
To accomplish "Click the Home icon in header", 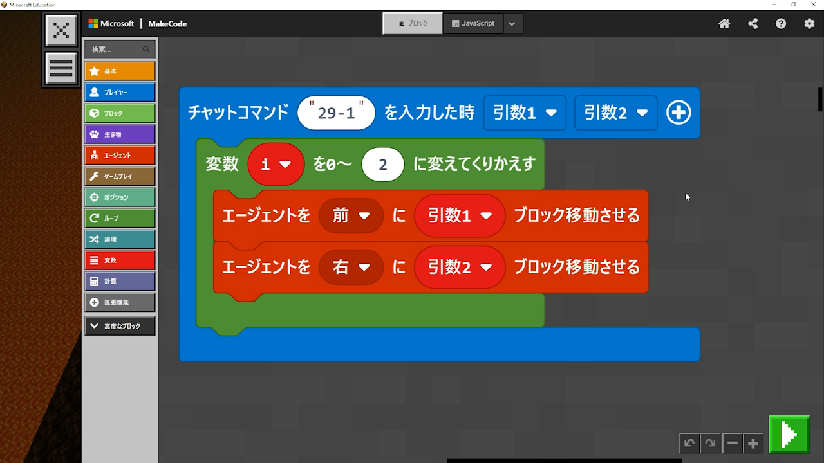I will click(x=724, y=24).
